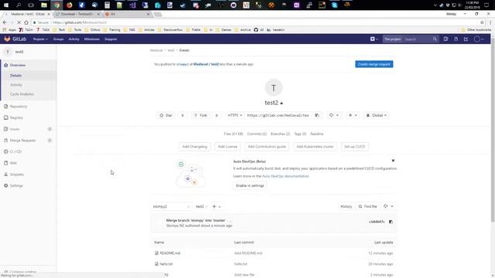Click the Add Kubernetes cluster button

[315, 147]
